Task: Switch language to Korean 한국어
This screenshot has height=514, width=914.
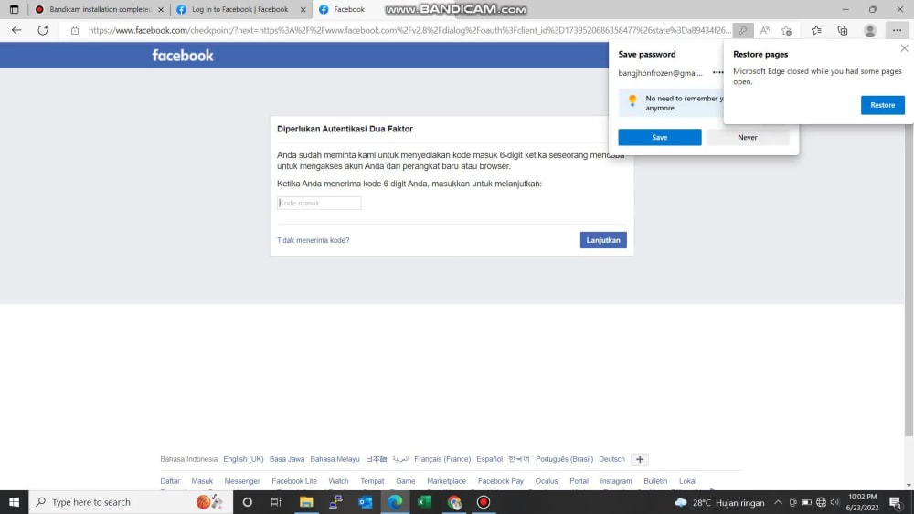Action: 519,459
